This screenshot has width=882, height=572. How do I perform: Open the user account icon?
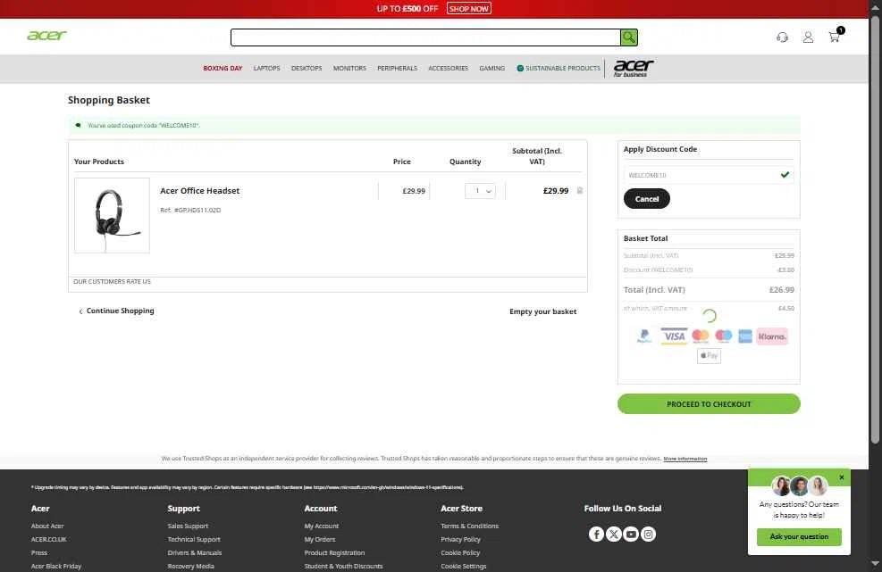coord(808,37)
